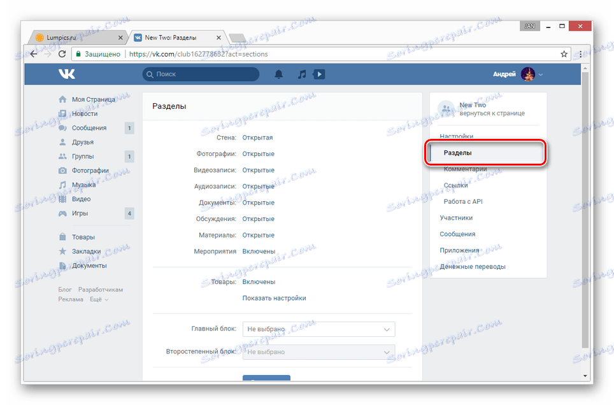Click the user avatar picture in header
The height and width of the screenshot is (405, 614).
click(527, 74)
